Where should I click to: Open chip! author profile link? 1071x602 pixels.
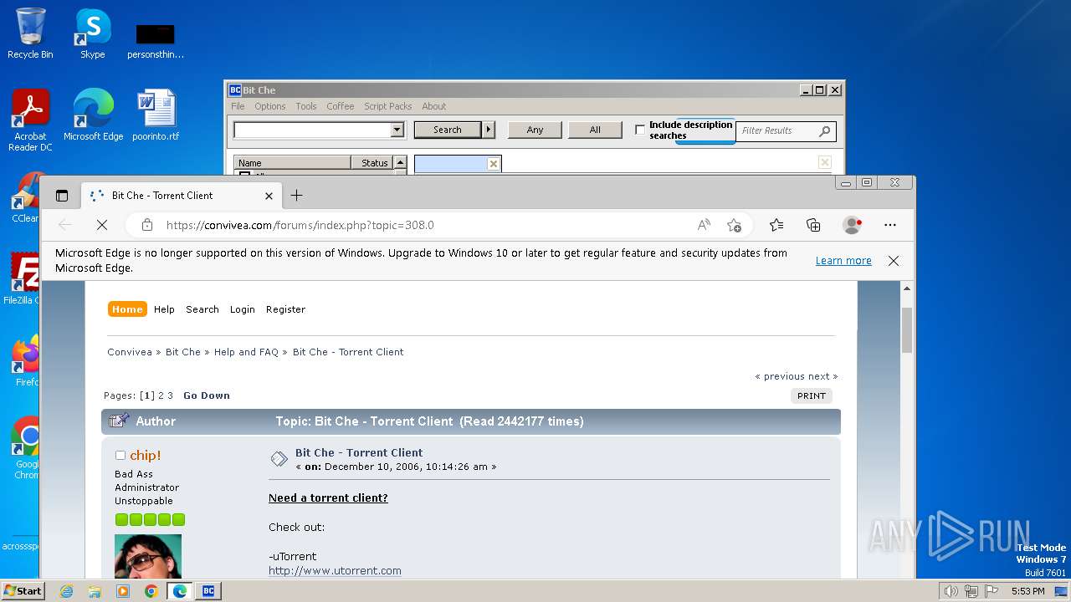pos(146,455)
